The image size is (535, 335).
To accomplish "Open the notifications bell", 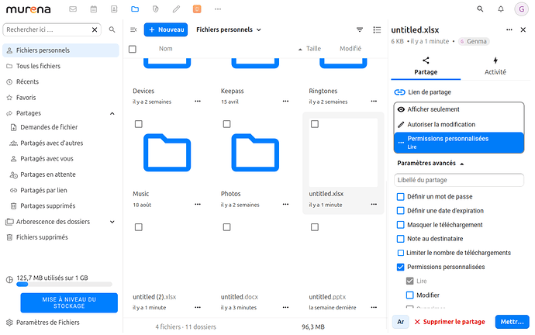I will coord(501,9).
